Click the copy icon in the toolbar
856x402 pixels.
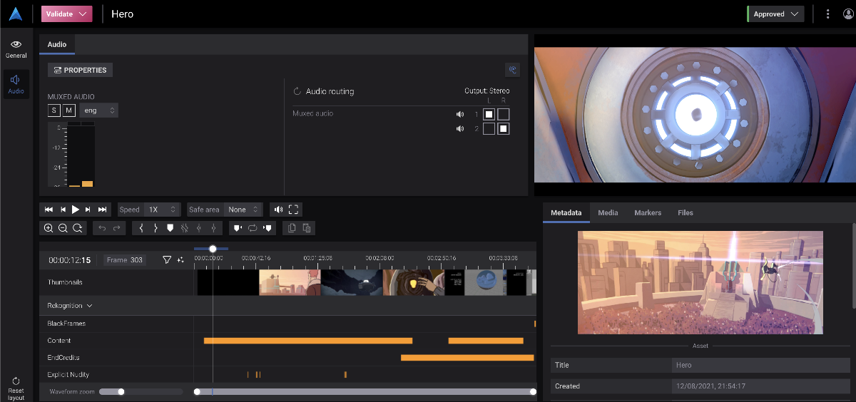click(292, 228)
